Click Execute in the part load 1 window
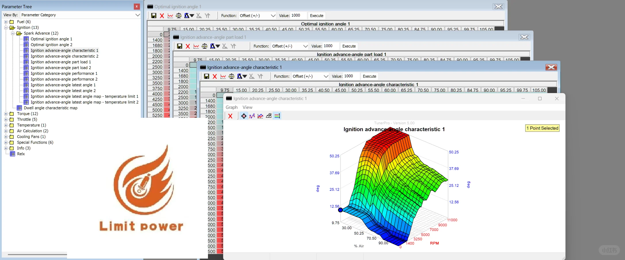625x260 pixels. (x=349, y=46)
